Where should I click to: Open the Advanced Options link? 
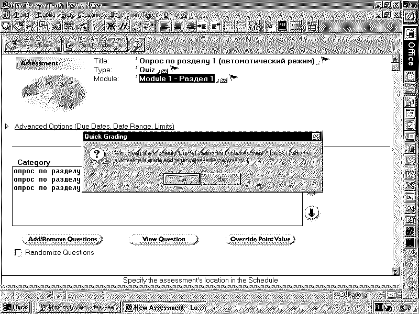click(94, 126)
